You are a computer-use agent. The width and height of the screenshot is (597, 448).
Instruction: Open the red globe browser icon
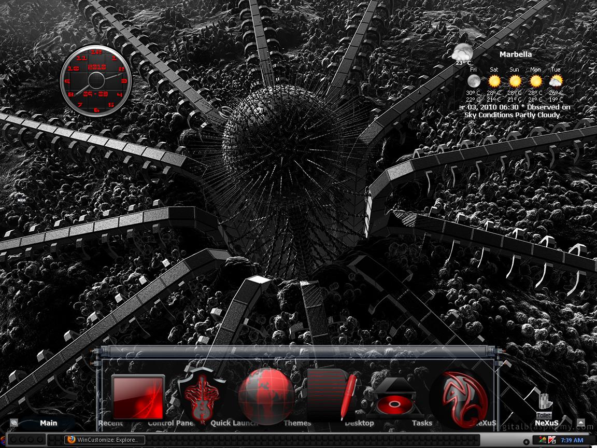pyautogui.click(x=266, y=396)
